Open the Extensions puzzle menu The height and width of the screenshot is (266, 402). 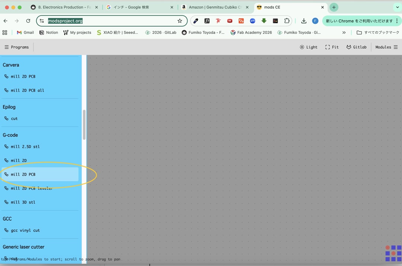point(287,21)
